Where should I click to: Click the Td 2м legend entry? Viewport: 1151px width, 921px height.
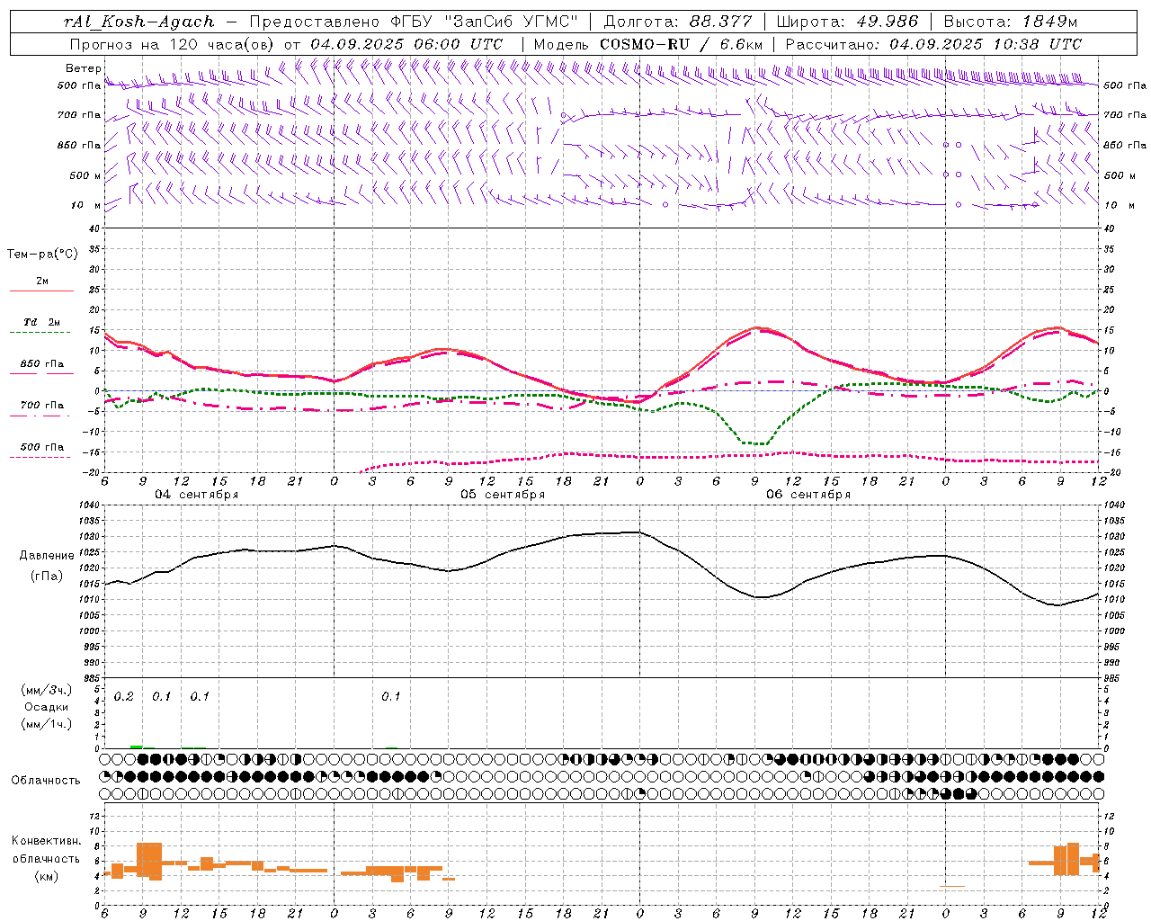(42, 322)
